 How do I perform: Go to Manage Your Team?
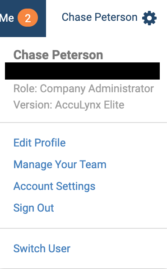point(60,165)
